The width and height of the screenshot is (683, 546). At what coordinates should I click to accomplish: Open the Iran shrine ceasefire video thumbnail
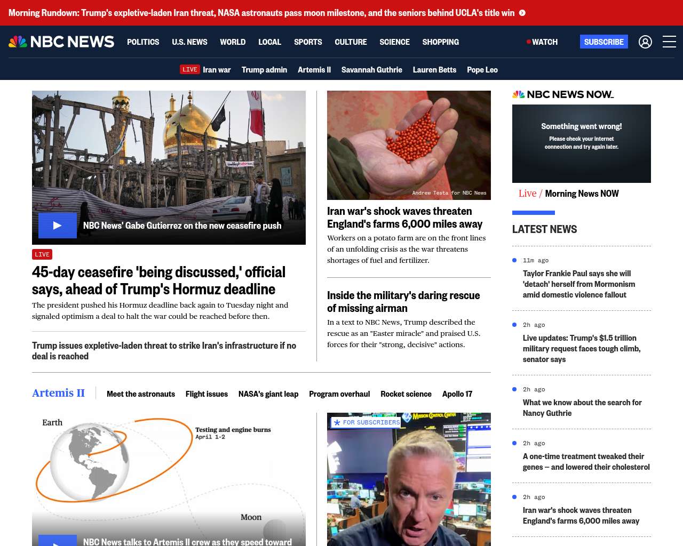click(169, 167)
